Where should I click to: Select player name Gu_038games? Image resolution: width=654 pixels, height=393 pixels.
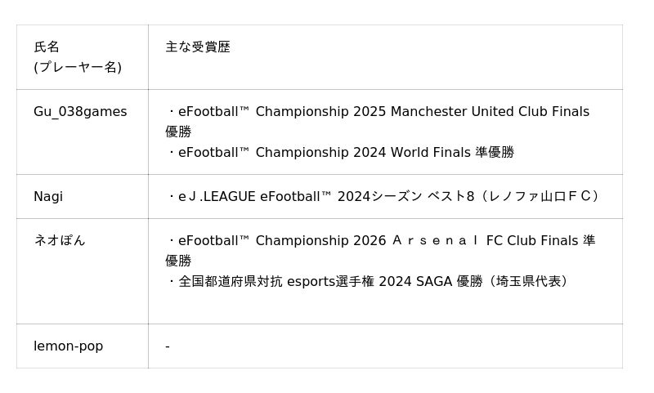(80, 112)
